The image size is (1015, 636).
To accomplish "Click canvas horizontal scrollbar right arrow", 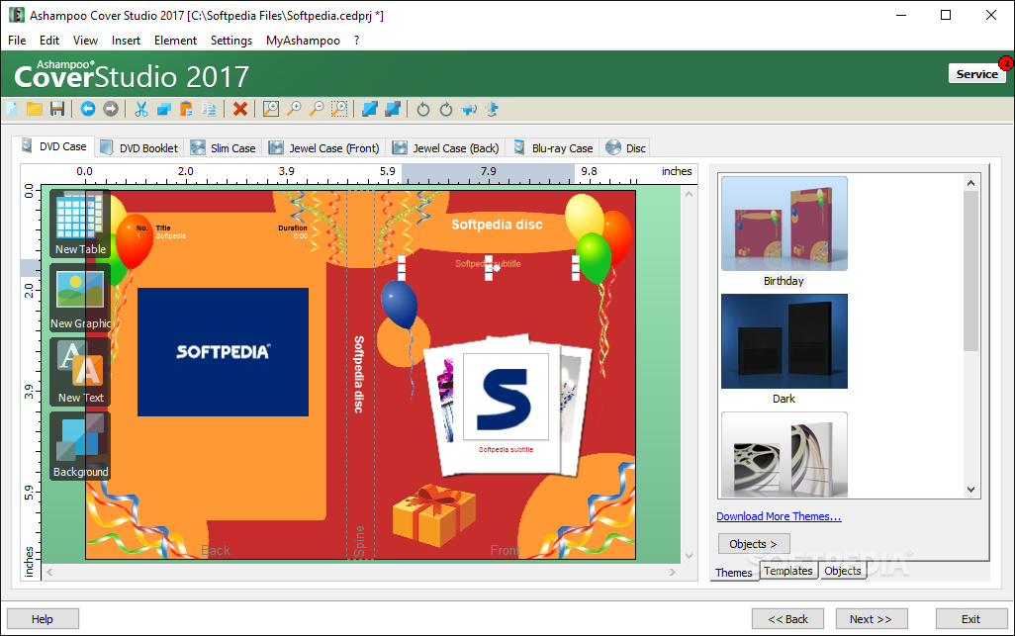I will (x=673, y=572).
